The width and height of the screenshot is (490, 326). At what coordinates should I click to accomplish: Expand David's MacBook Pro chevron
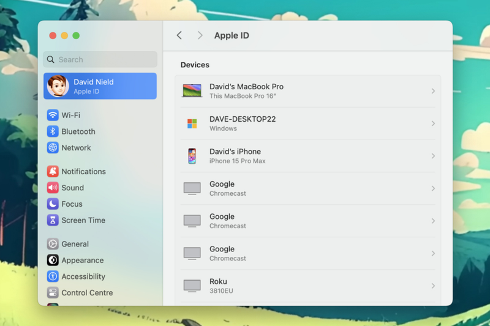click(433, 91)
